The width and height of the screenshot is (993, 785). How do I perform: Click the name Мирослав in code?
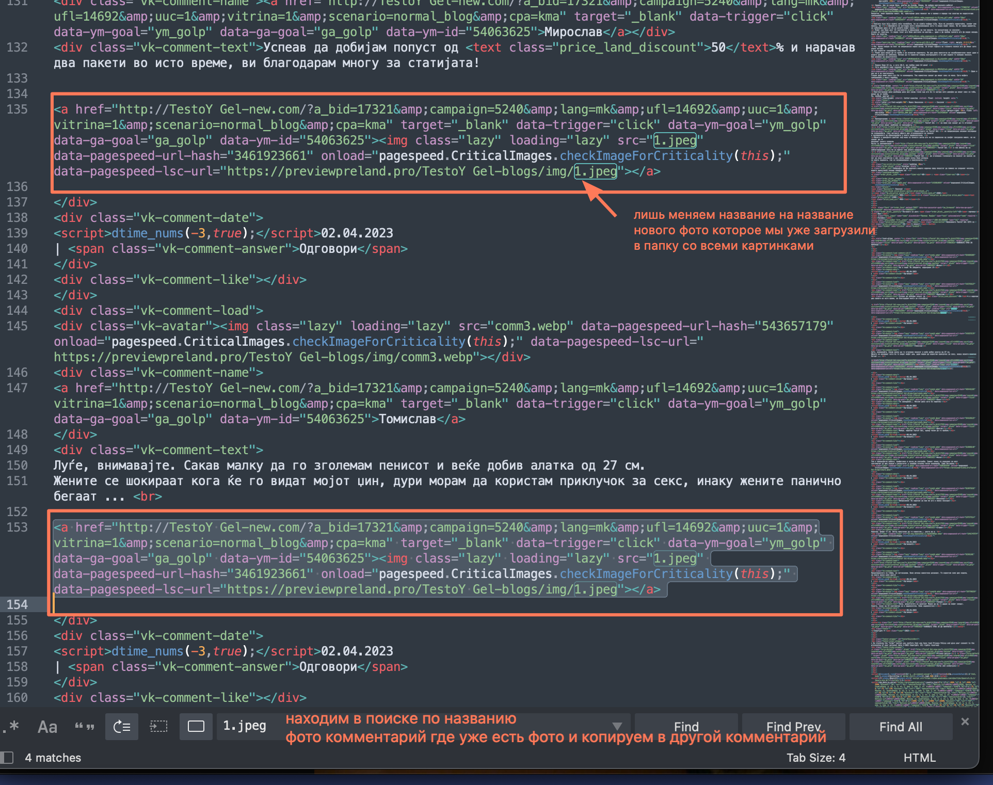[x=573, y=32]
